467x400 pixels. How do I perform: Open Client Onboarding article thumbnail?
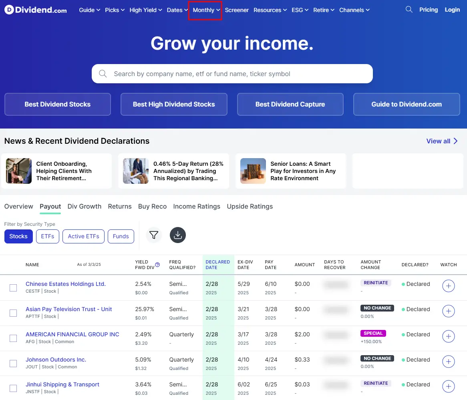click(x=19, y=171)
